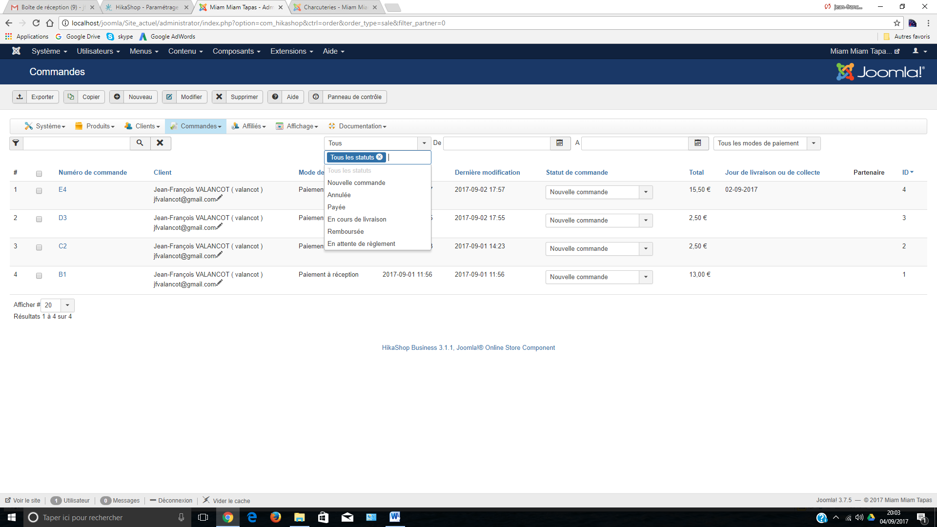Screen dimensions: 937x527
Task: Remove the 'Tous les statuts' tag with x
Action: pyautogui.click(x=380, y=157)
